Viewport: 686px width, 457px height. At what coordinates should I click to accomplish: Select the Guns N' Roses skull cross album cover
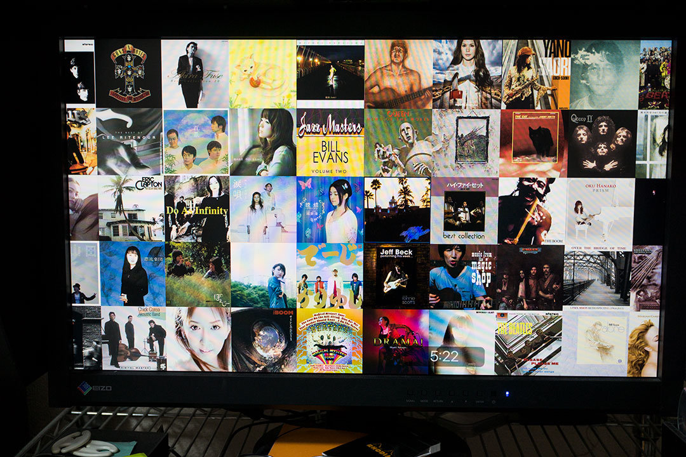[128, 74]
